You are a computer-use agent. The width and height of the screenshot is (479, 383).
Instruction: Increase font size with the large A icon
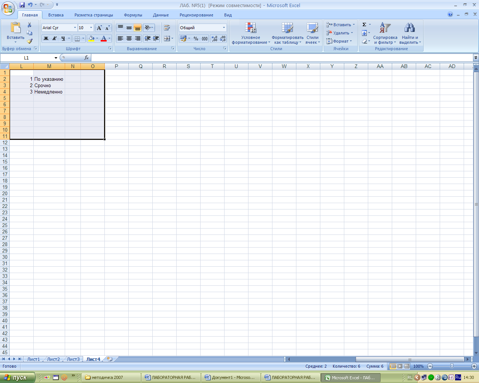pos(99,28)
